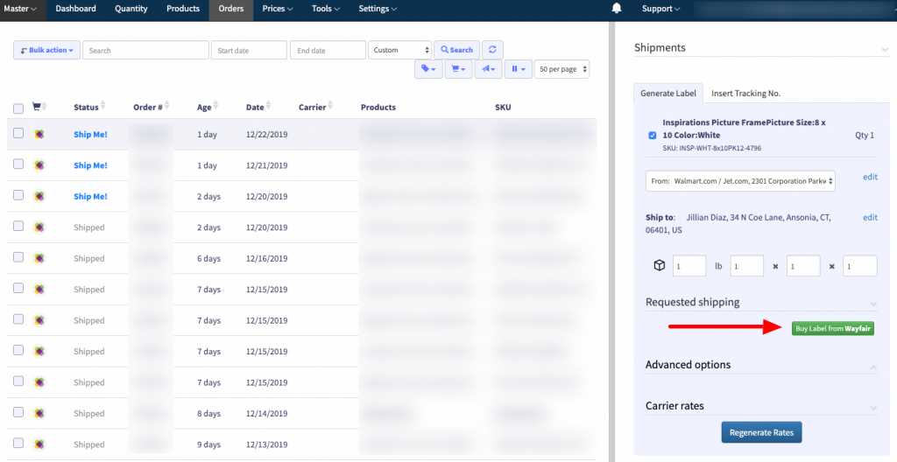Click channel icon for 12/14/2019 order
The image size is (897, 462).
click(39, 413)
